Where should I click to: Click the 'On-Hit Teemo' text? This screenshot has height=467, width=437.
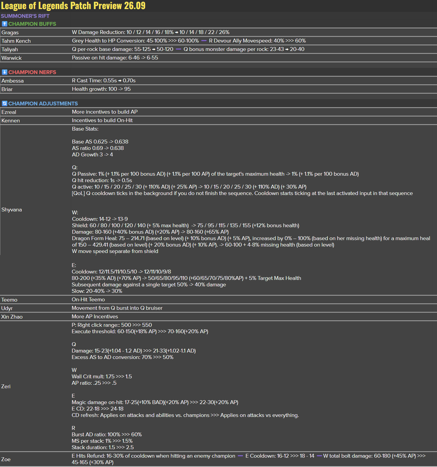88,300
